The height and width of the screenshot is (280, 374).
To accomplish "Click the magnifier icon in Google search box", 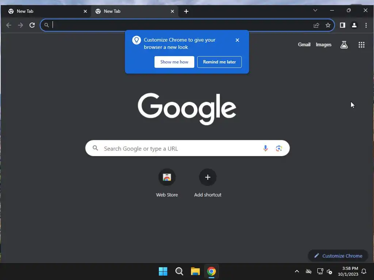I will click(x=95, y=148).
